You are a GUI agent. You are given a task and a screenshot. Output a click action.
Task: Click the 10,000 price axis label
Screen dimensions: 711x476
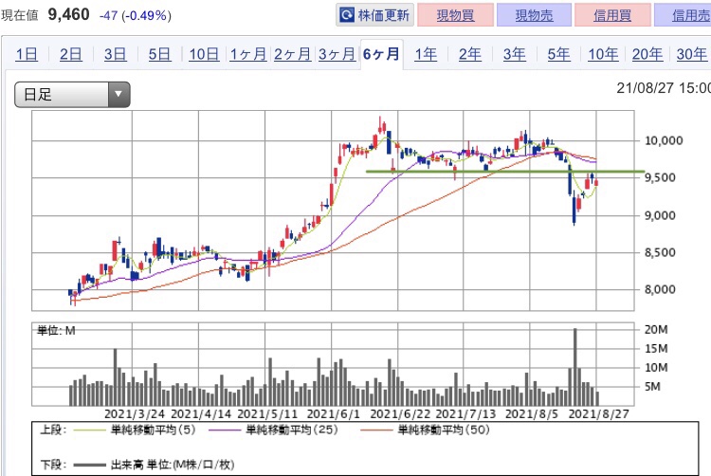click(x=664, y=141)
